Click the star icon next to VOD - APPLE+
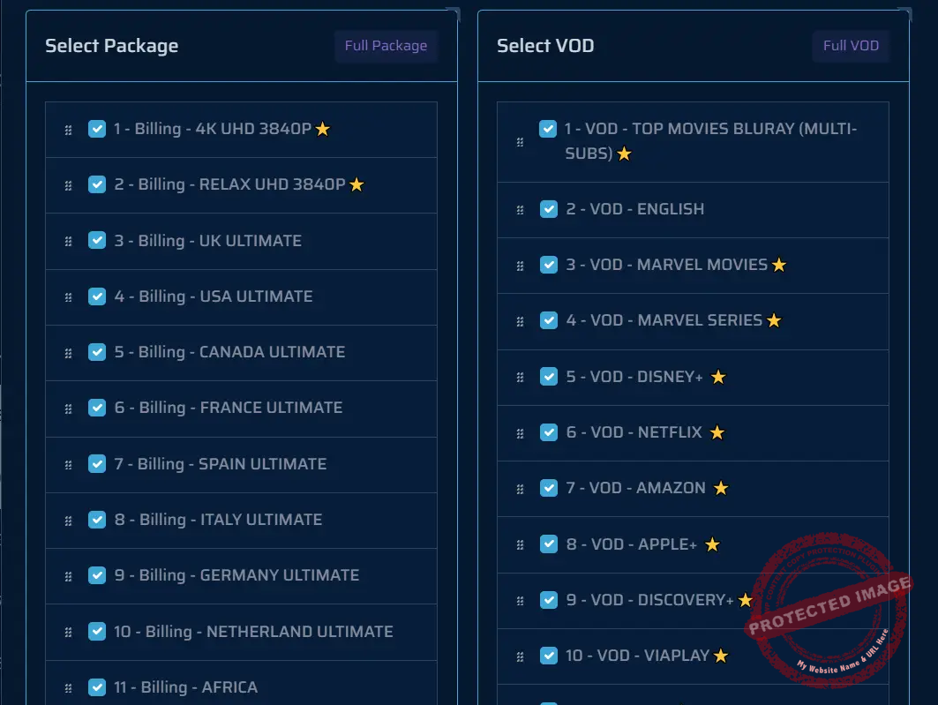 point(712,545)
